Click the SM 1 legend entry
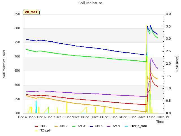Image resolution: width=181 pixels, height=136 pixels. click(x=41, y=126)
